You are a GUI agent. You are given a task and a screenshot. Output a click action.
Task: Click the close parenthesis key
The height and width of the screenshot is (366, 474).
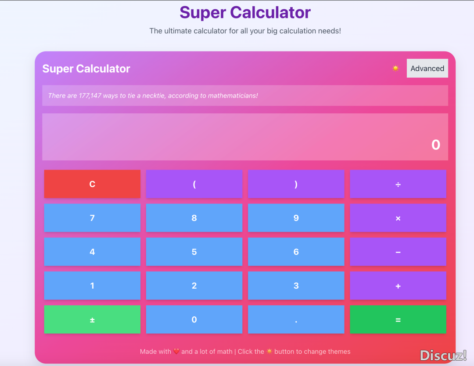click(296, 184)
